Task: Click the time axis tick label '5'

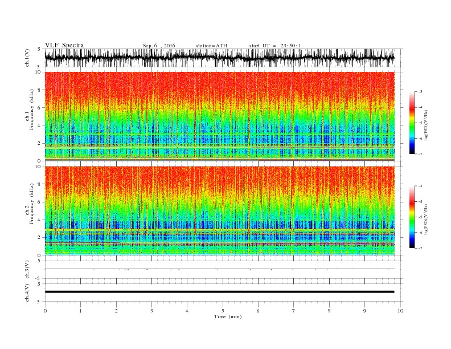Action: click(x=223, y=311)
